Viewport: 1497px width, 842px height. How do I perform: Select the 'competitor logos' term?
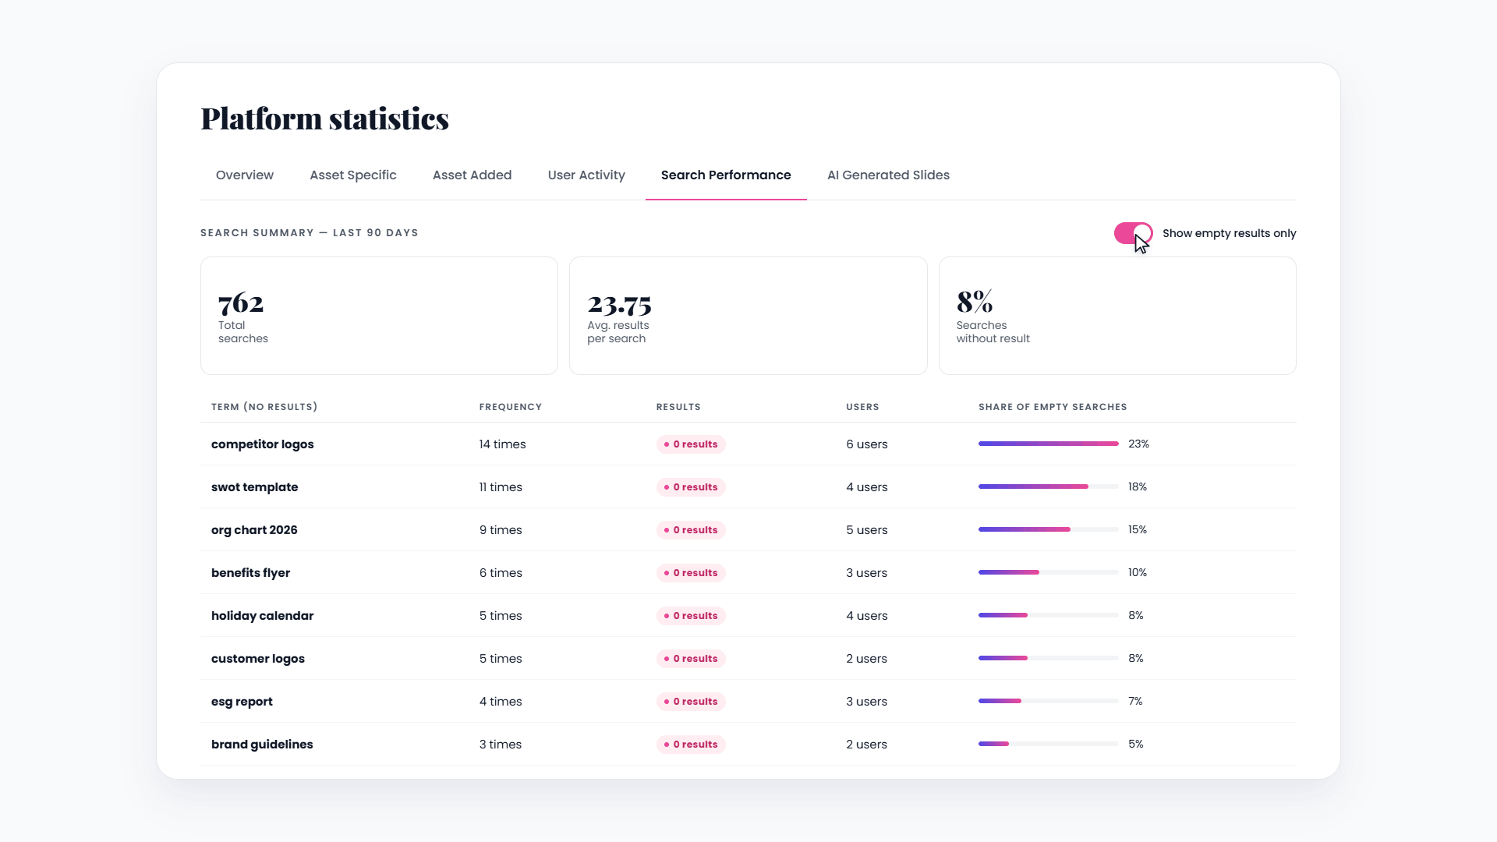262,444
